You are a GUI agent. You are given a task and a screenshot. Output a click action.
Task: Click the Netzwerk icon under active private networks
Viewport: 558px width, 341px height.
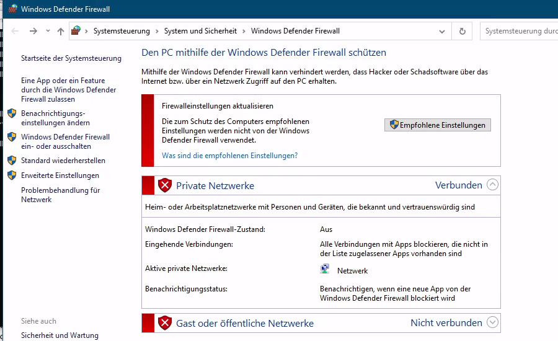point(324,269)
